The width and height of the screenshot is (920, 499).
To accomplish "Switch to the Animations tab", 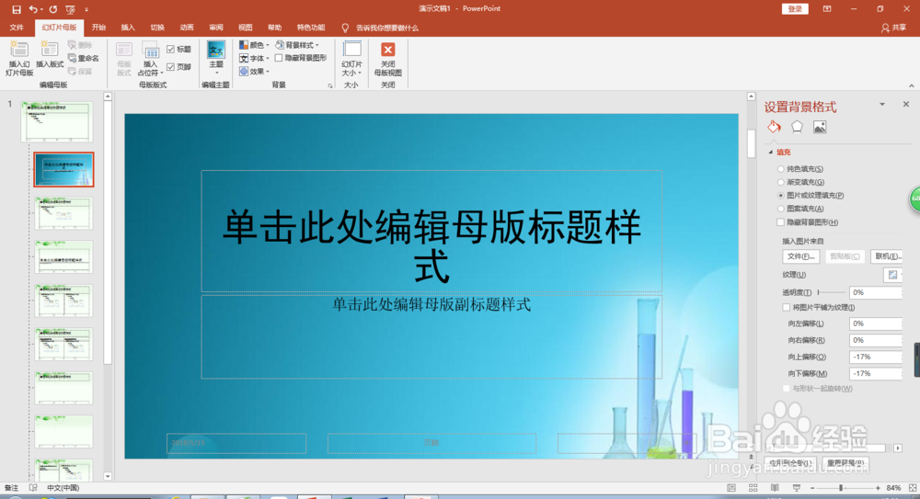I will 187,28.
